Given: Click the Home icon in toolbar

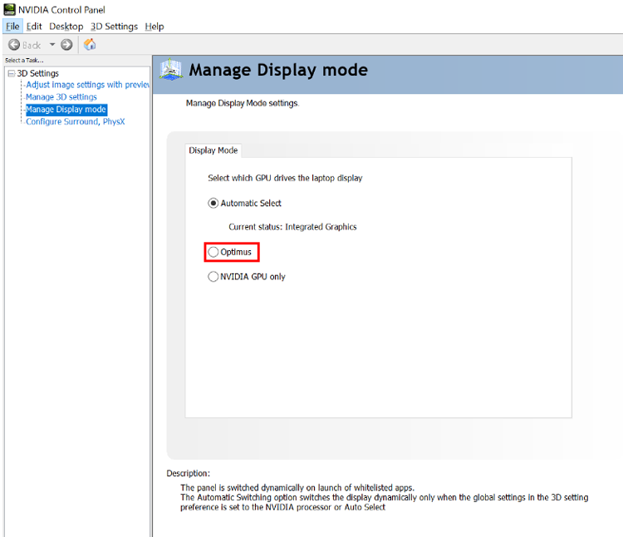Looking at the screenshot, I should coord(90,45).
